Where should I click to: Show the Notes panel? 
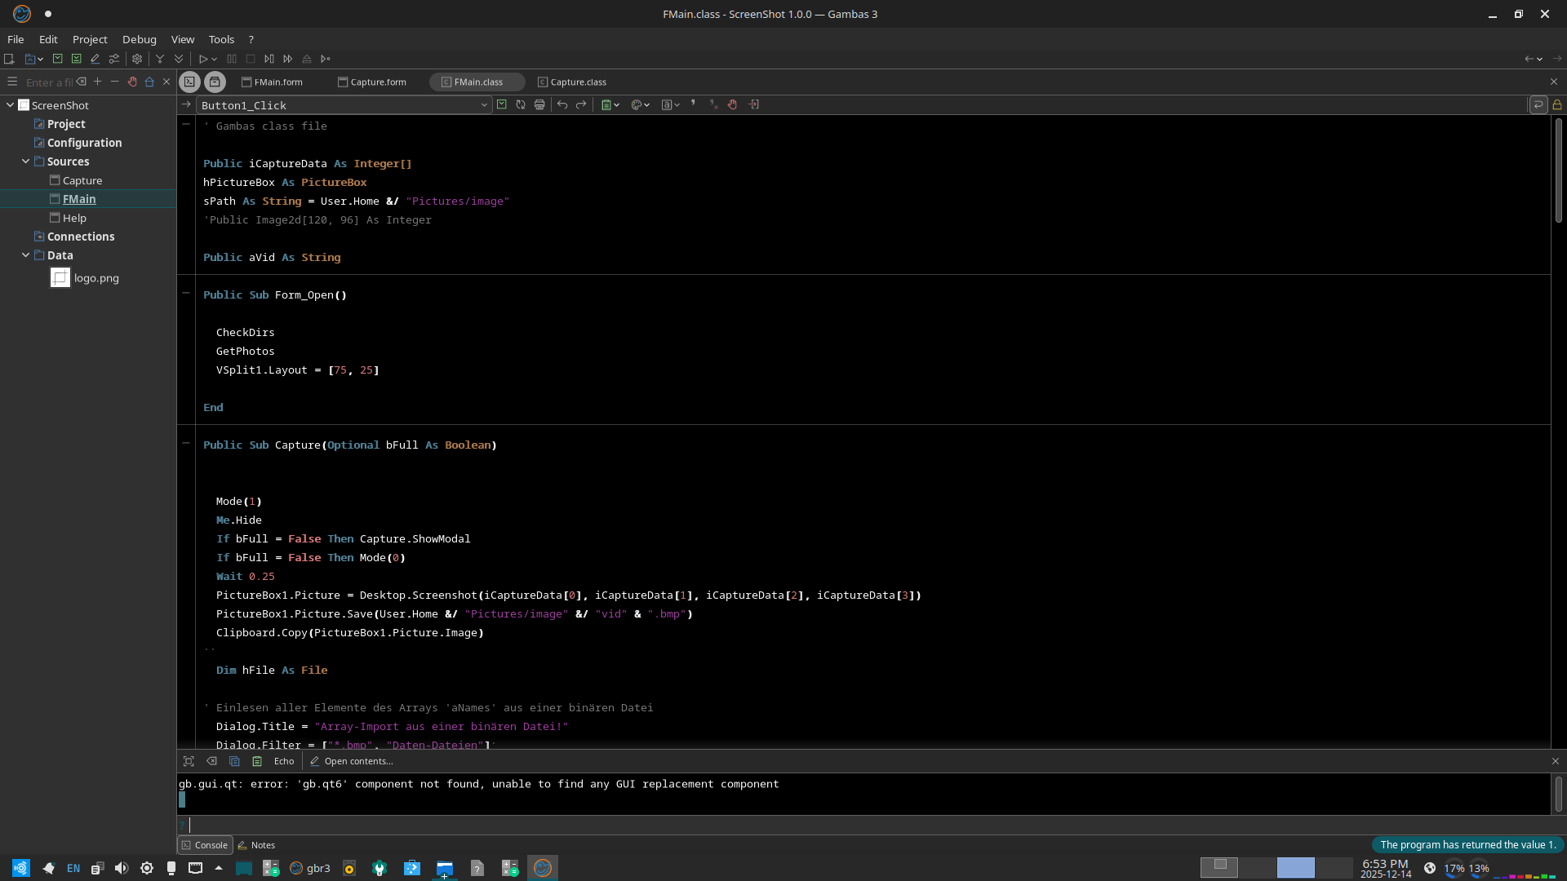(261, 845)
